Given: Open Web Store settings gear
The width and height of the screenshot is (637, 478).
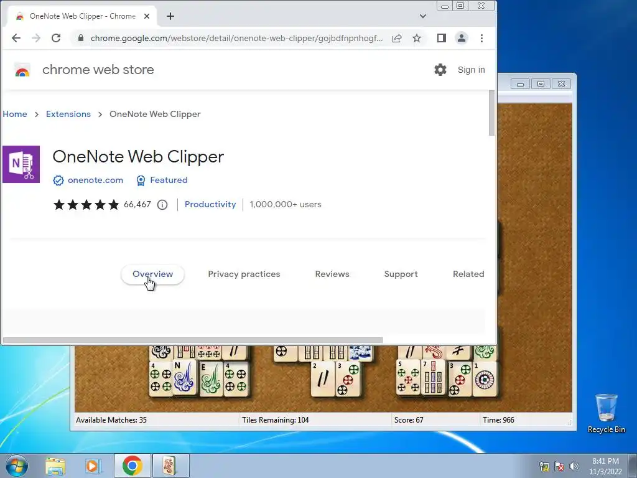Looking at the screenshot, I should click(440, 70).
